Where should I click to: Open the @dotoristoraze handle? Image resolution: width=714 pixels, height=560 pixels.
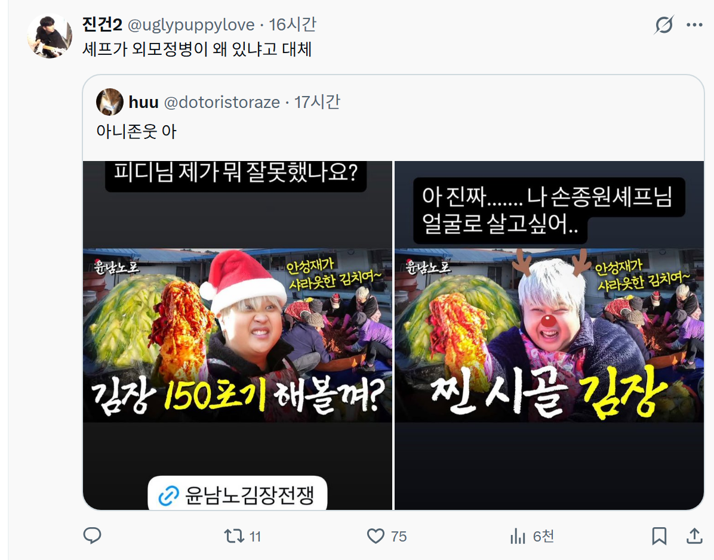tap(221, 103)
